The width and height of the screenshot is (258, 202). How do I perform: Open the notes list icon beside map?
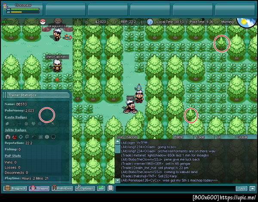pyautogui.click(x=111, y=188)
